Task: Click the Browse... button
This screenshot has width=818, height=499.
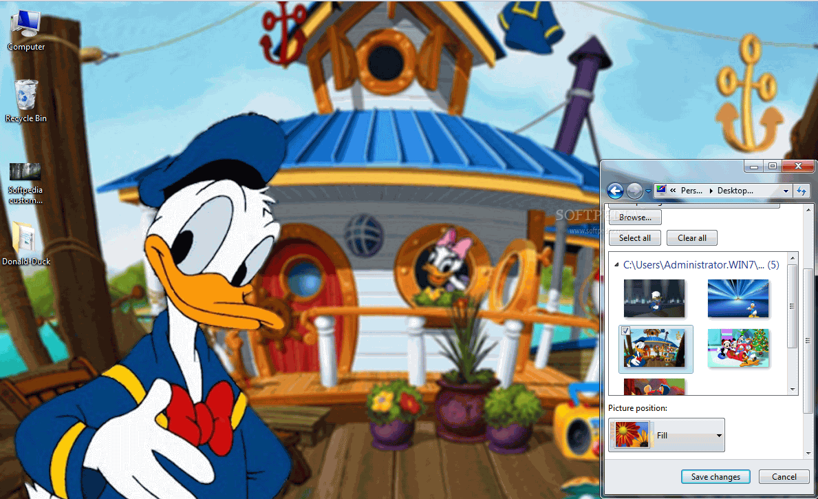Action: tap(635, 217)
